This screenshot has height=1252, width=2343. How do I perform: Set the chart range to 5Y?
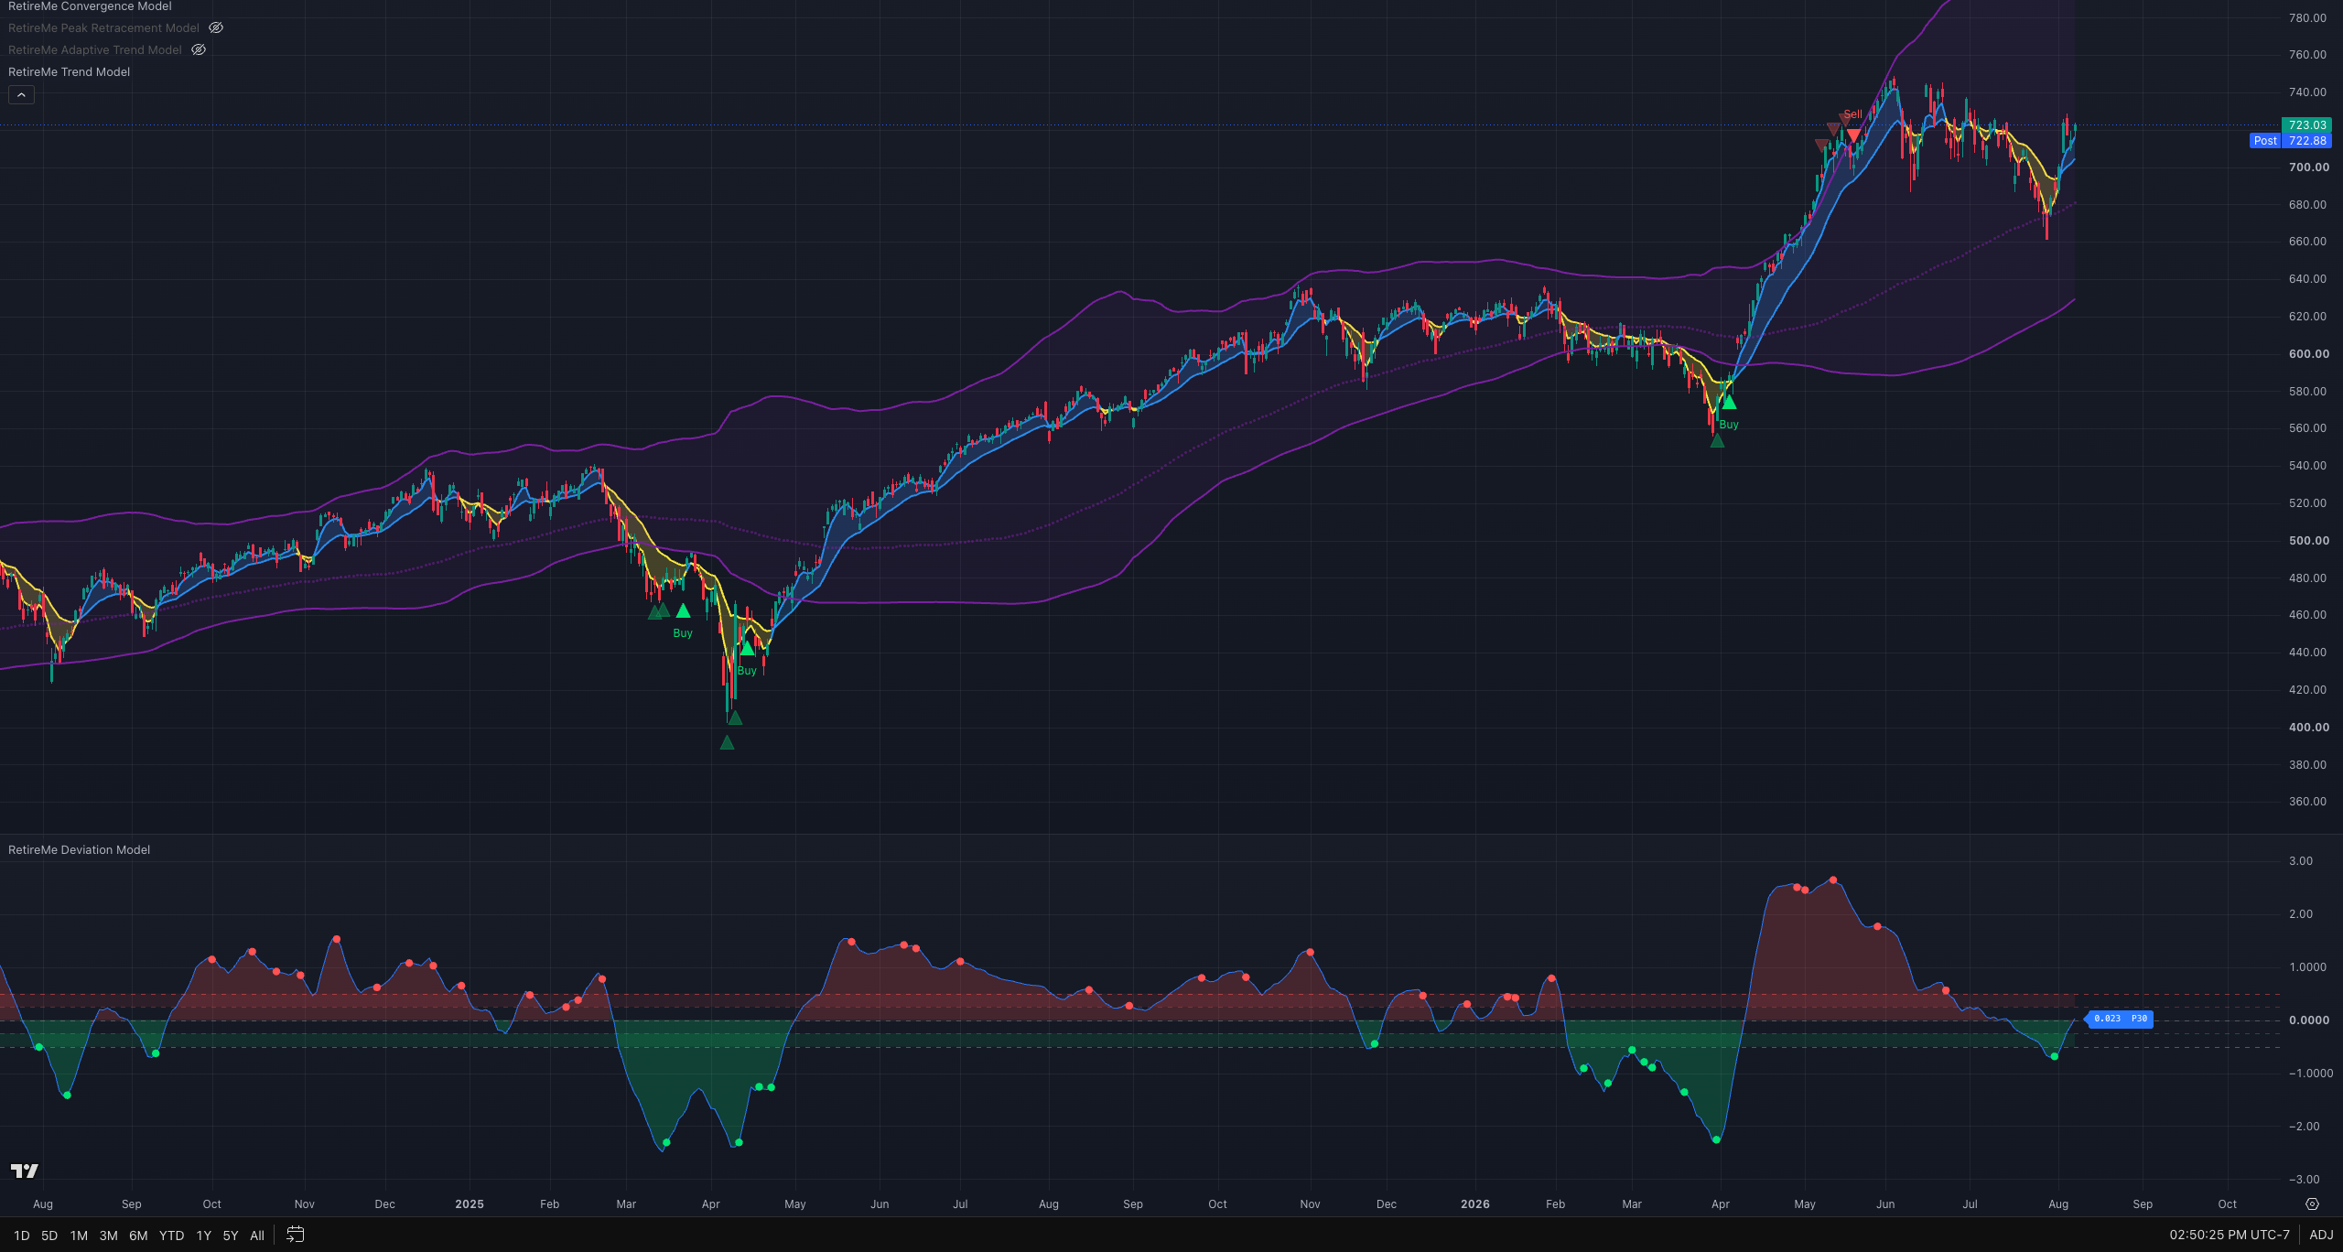(231, 1236)
